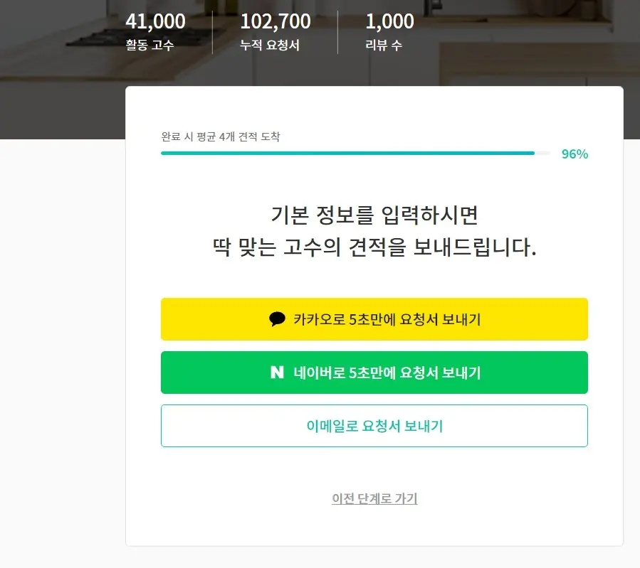Click the 완료 시 평균 4개 견적 도착 text
The width and height of the screenshot is (640, 568).
click(221, 135)
